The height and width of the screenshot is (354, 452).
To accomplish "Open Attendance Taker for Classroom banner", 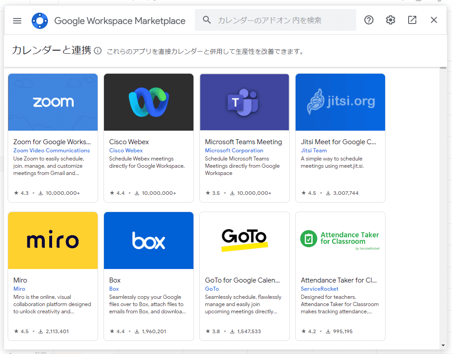I will tap(340, 241).
